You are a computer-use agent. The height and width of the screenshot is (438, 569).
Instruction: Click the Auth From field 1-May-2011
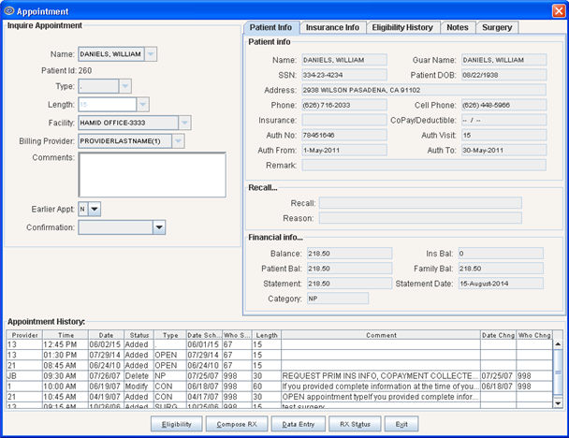pyautogui.click(x=344, y=150)
